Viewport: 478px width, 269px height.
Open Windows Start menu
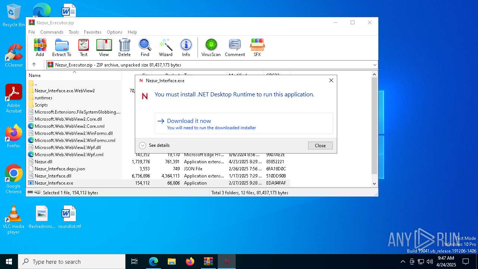click(x=9, y=262)
